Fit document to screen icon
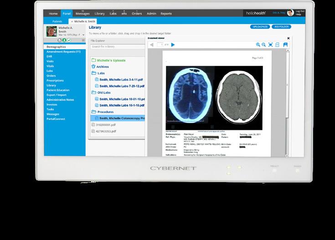Screen dimensions: 335x240 click(270, 45)
